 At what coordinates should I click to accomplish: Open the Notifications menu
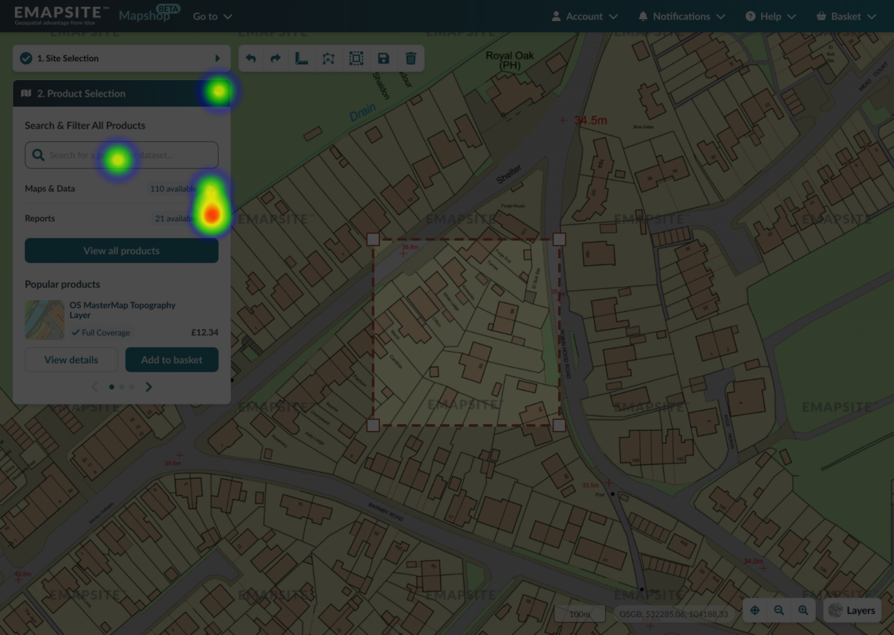pos(681,16)
